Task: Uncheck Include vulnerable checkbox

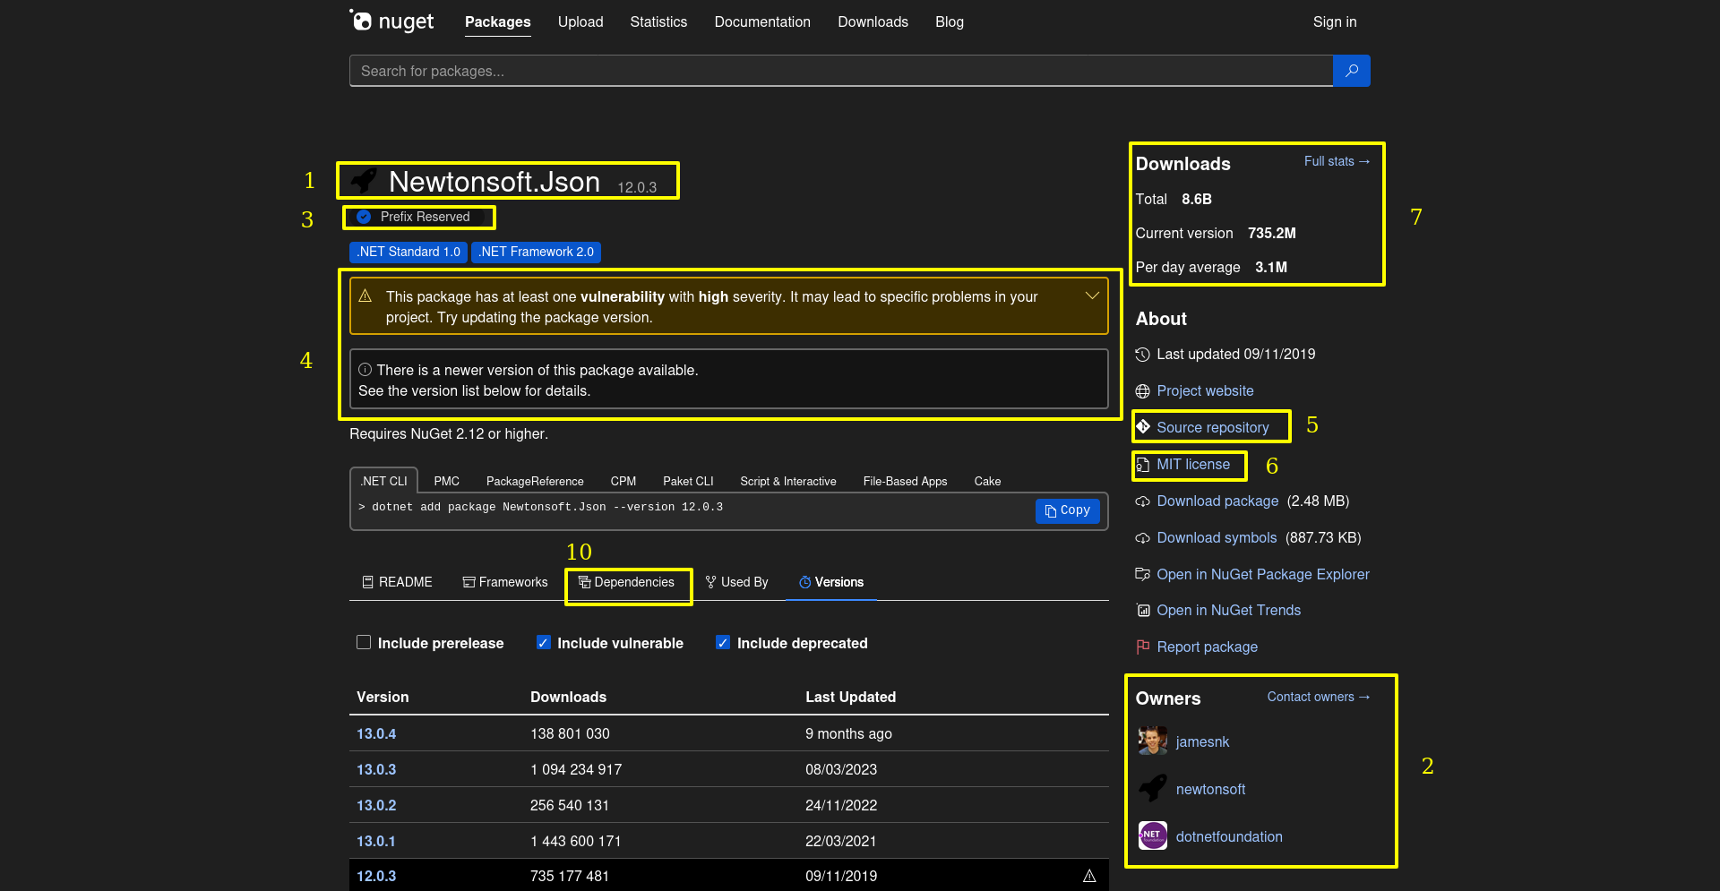Action: pos(543,642)
